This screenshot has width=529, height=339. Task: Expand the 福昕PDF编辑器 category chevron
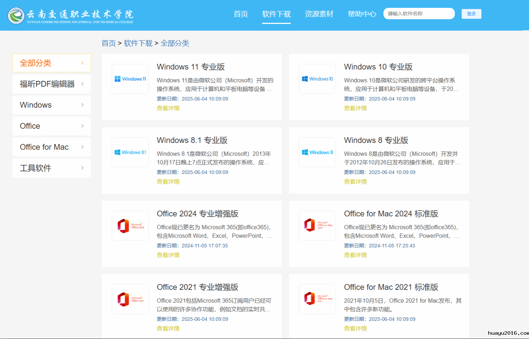82,84
